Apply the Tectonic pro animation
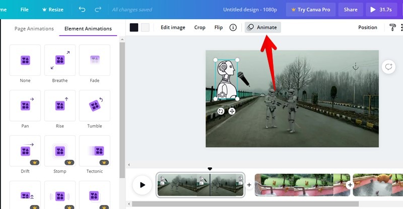 click(x=95, y=151)
